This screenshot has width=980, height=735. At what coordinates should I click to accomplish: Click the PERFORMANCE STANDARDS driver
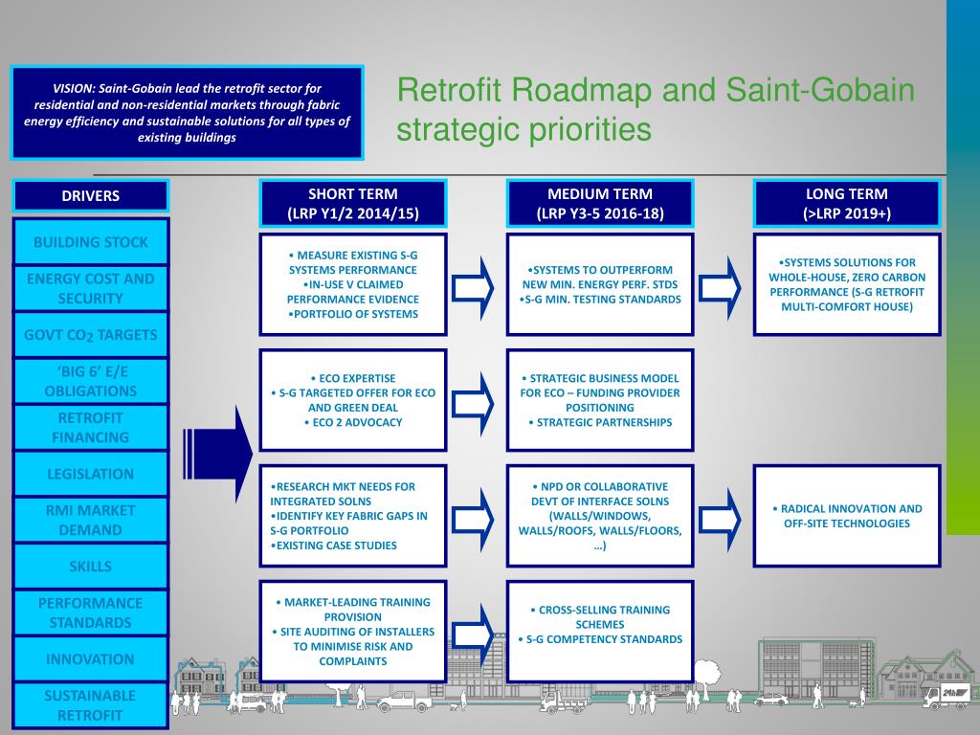pyautogui.click(x=91, y=612)
